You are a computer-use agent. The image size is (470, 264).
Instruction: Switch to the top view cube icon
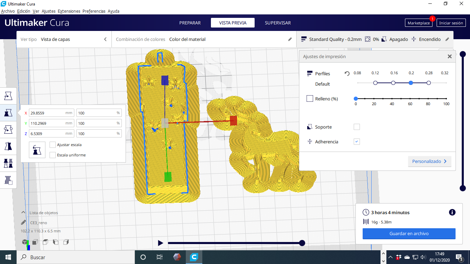click(x=45, y=242)
